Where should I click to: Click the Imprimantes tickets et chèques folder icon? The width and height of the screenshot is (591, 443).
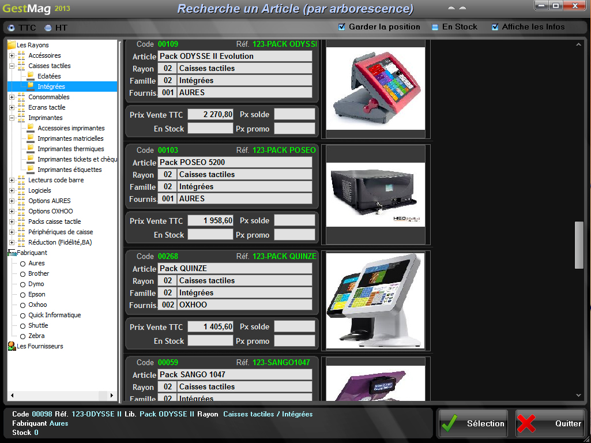31,159
